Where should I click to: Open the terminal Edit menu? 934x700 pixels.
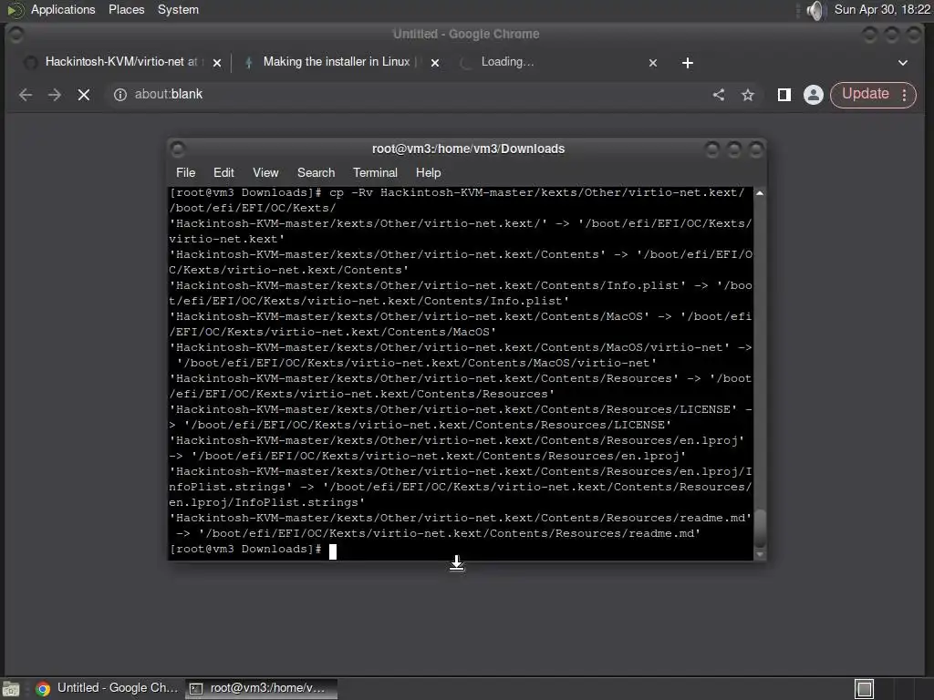tap(223, 172)
